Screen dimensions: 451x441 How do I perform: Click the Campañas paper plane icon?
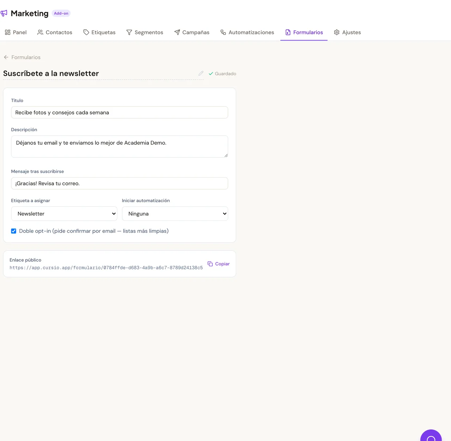(177, 32)
